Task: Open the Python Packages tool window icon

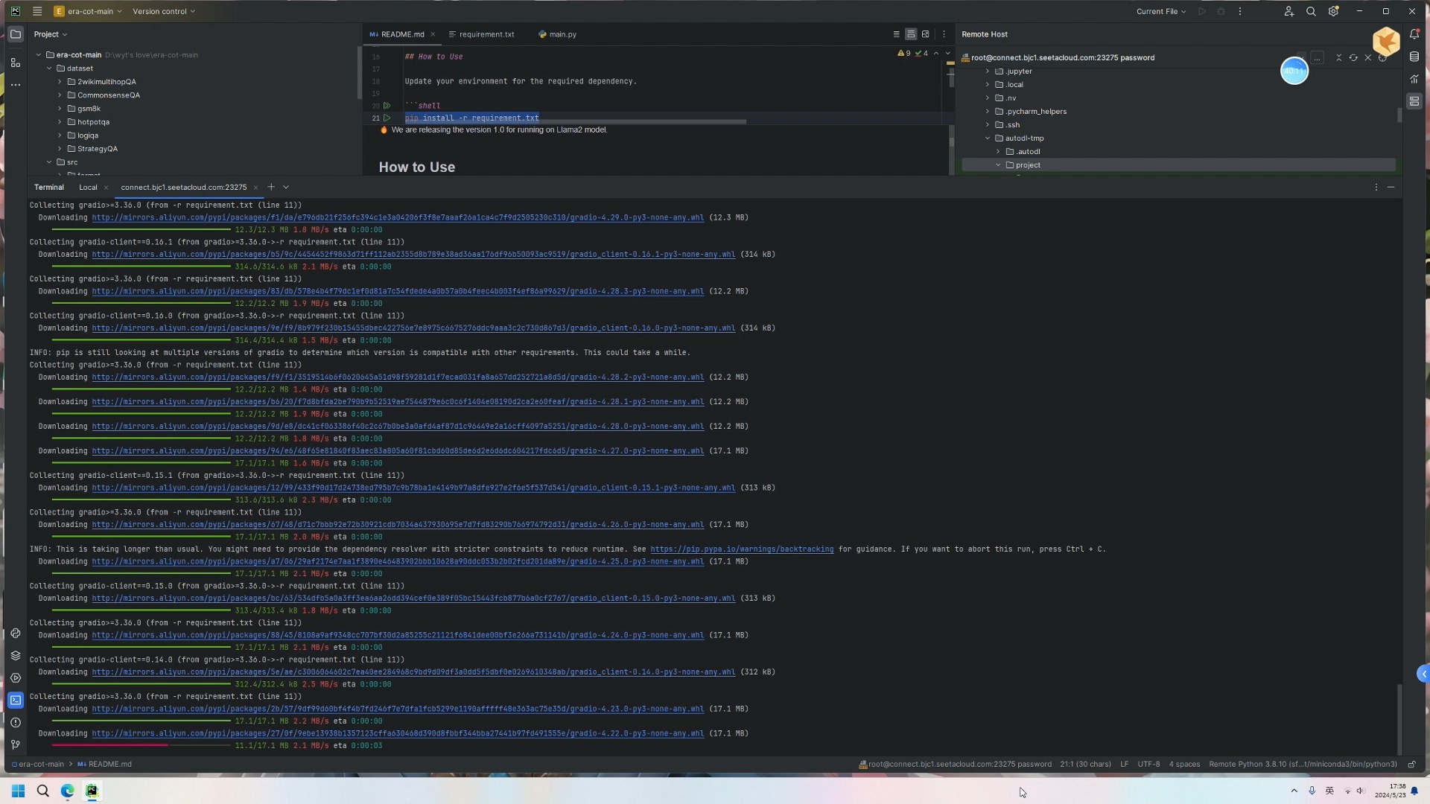Action: tap(16, 634)
